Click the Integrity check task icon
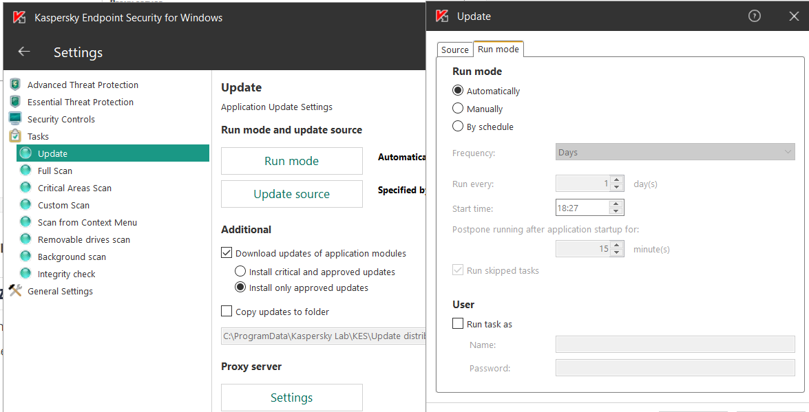Viewport: 809px width, 412px height. coord(26,274)
